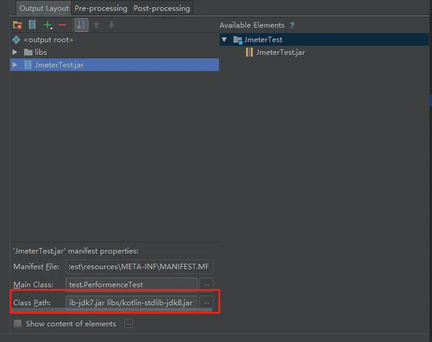The height and width of the screenshot is (342, 432).
Task: Click the Move Down arrow icon
Action: pyautogui.click(x=111, y=25)
